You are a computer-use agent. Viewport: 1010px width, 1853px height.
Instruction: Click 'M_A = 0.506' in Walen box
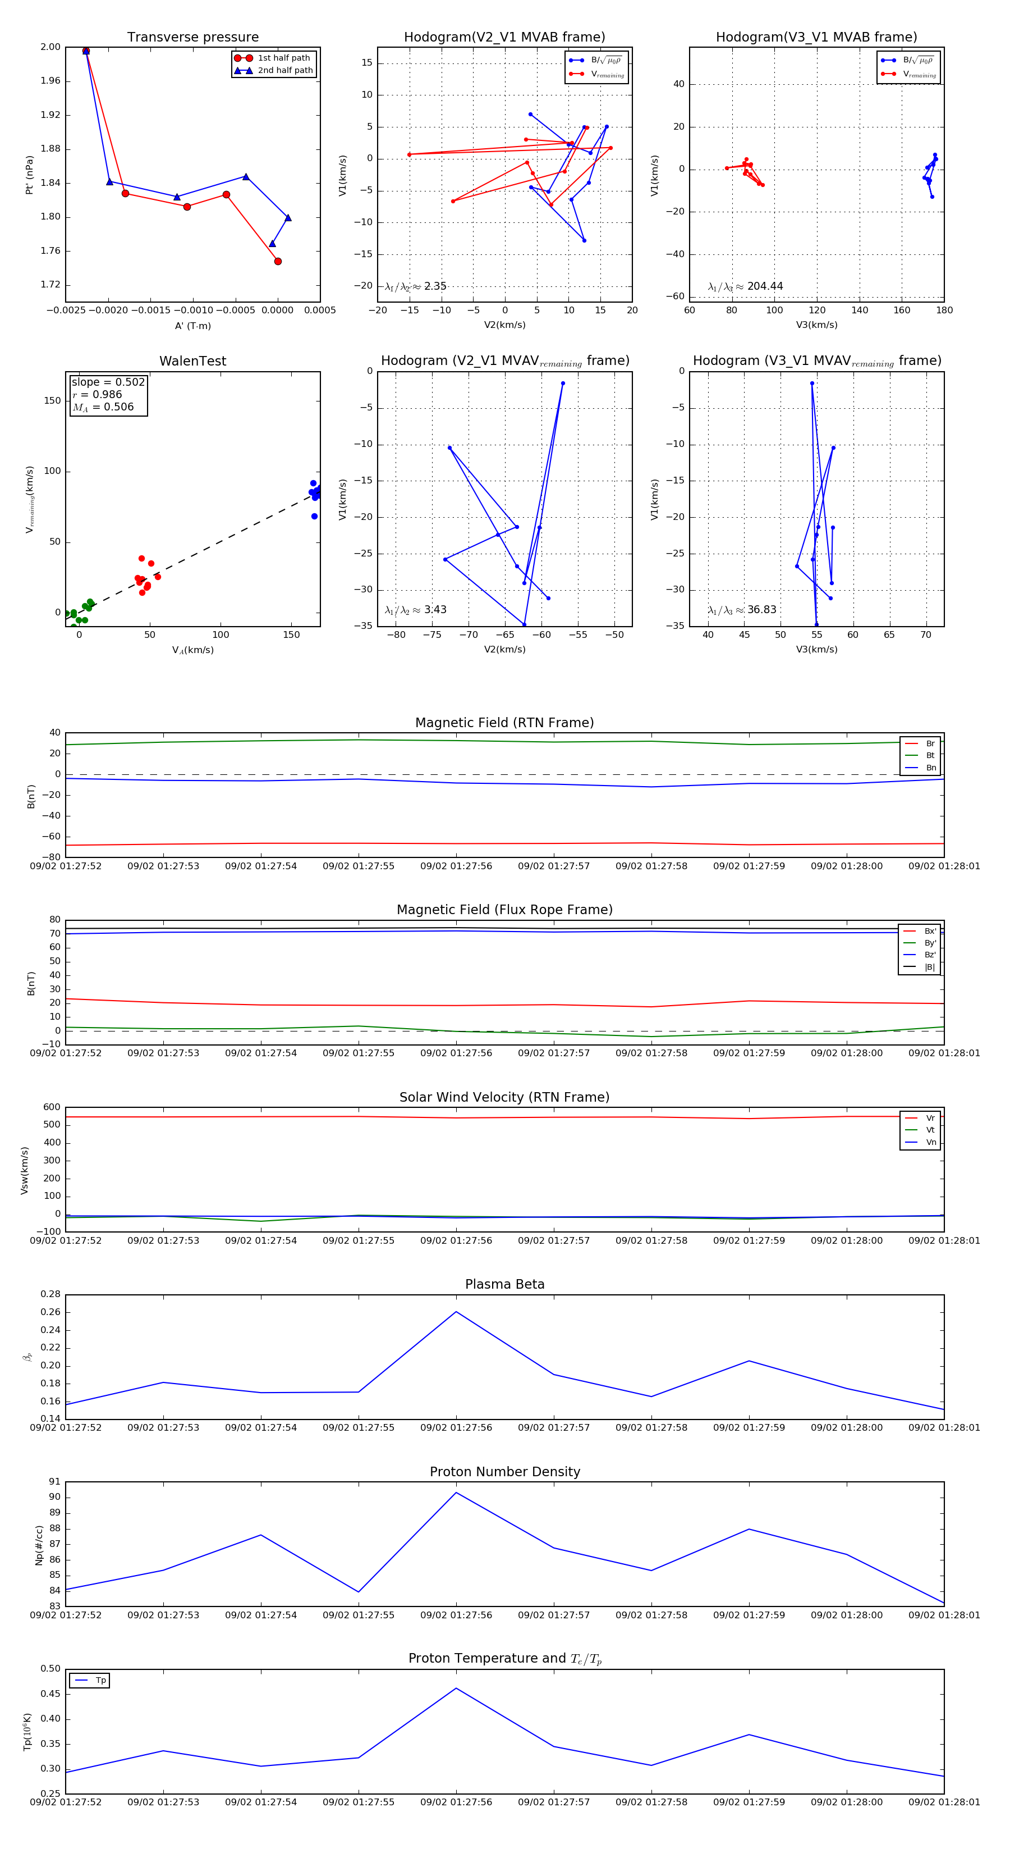pos(103,407)
